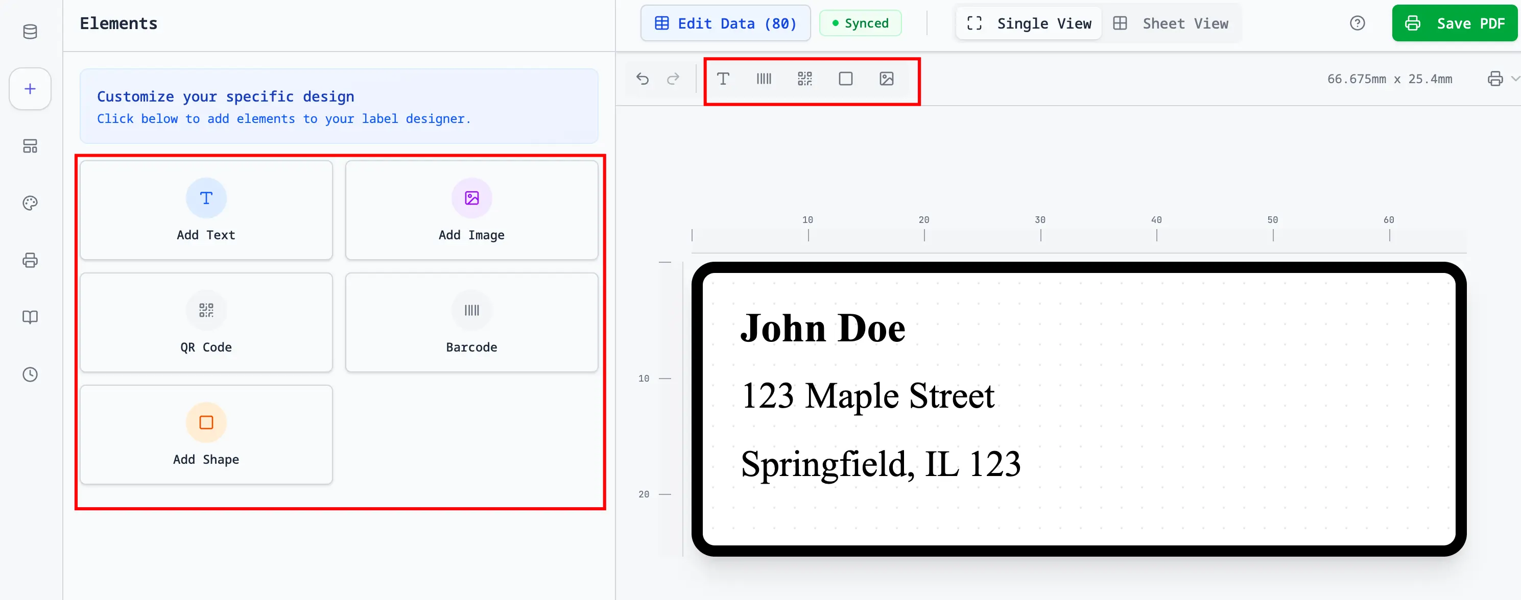The image size is (1521, 600).
Task: Redo the last action
Action: pyautogui.click(x=673, y=79)
